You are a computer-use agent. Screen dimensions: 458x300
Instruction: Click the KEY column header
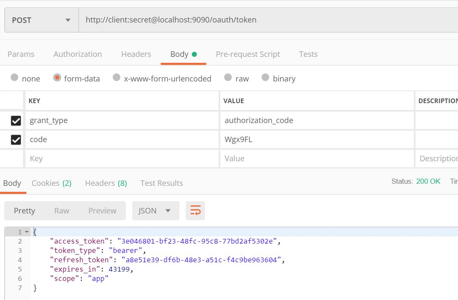(x=34, y=101)
